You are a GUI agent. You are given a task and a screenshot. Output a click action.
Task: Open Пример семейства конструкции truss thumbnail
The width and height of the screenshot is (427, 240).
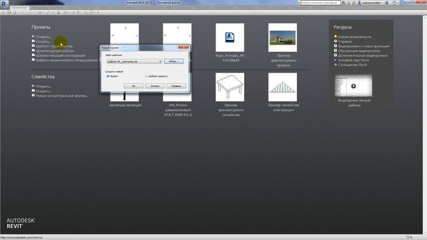pos(283,87)
